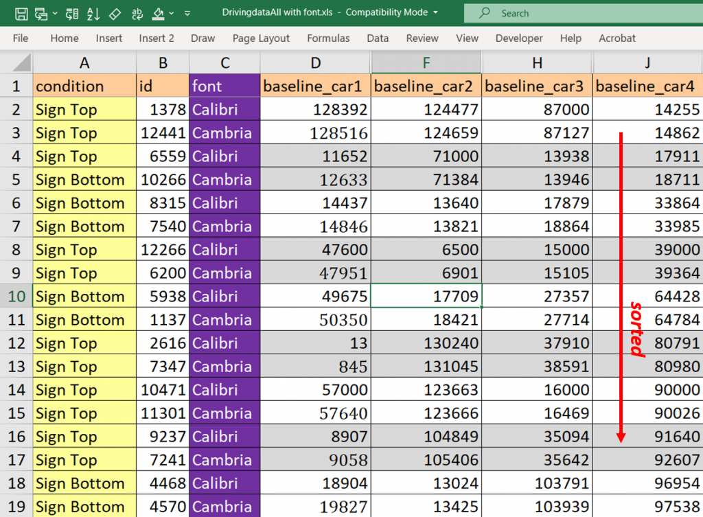The width and height of the screenshot is (703, 517).
Task: Select cell containing id 12441
Action: point(163,133)
